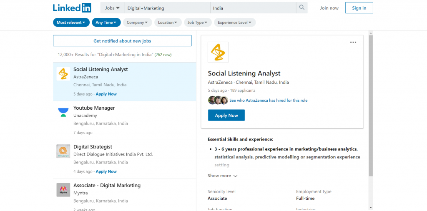This screenshot has width=427, height=211.
Task: Select the Social Listening Analyst job listing title
Action: 100,69
